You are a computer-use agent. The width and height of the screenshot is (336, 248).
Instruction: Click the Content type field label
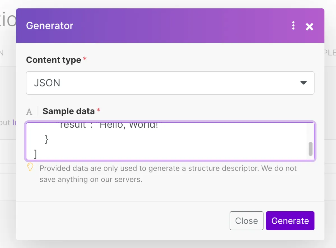pos(53,60)
